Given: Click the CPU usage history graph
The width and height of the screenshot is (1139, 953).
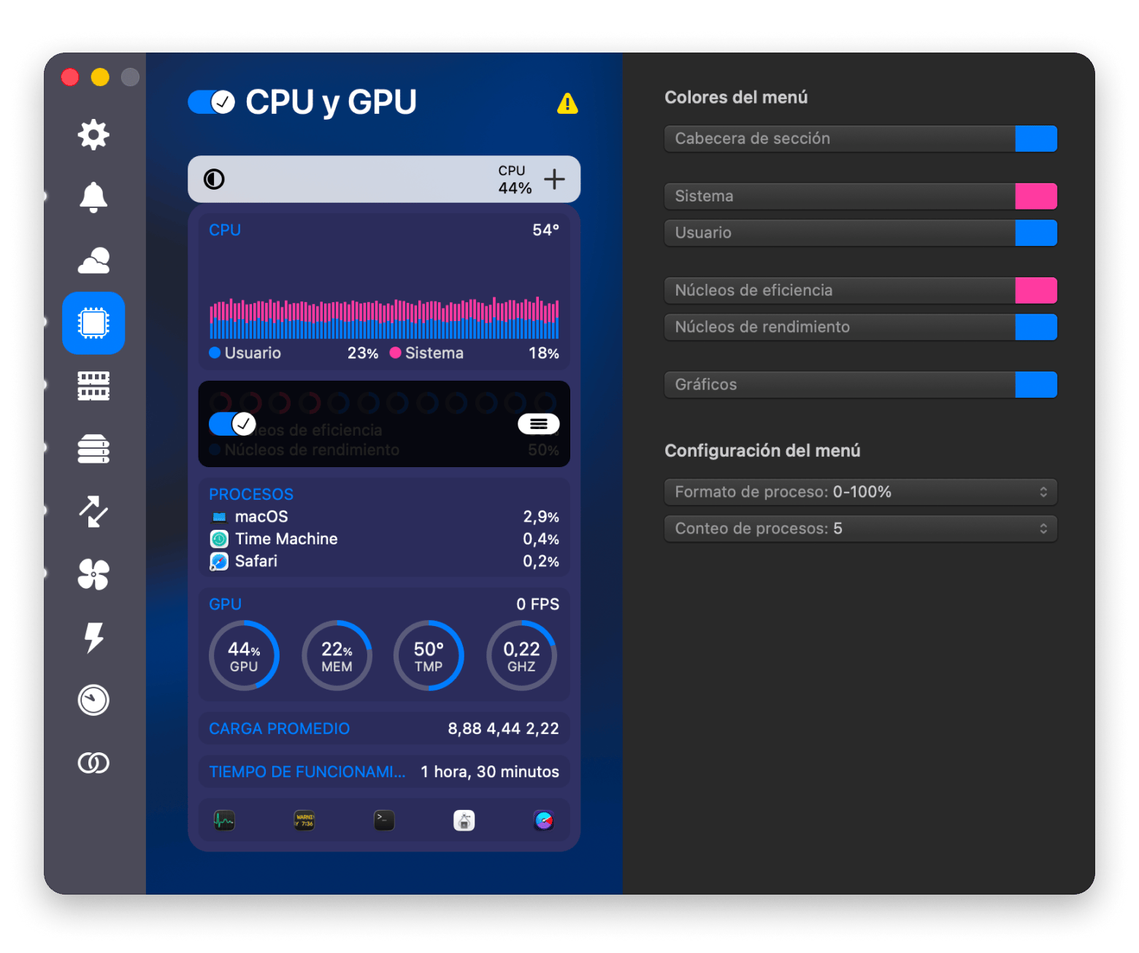Looking at the screenshot, I should point(384,317).
